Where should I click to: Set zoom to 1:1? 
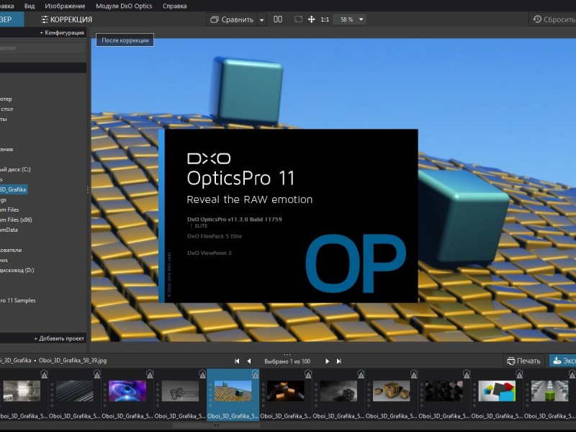[x=325, y=19]
